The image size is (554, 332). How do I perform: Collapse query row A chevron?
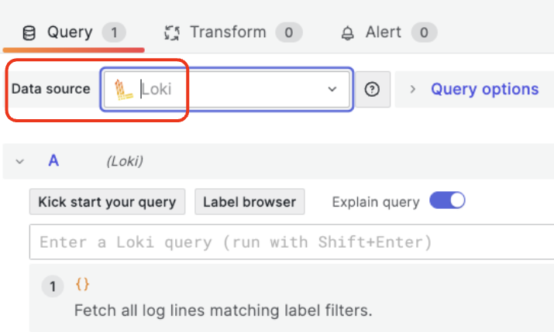20,161
